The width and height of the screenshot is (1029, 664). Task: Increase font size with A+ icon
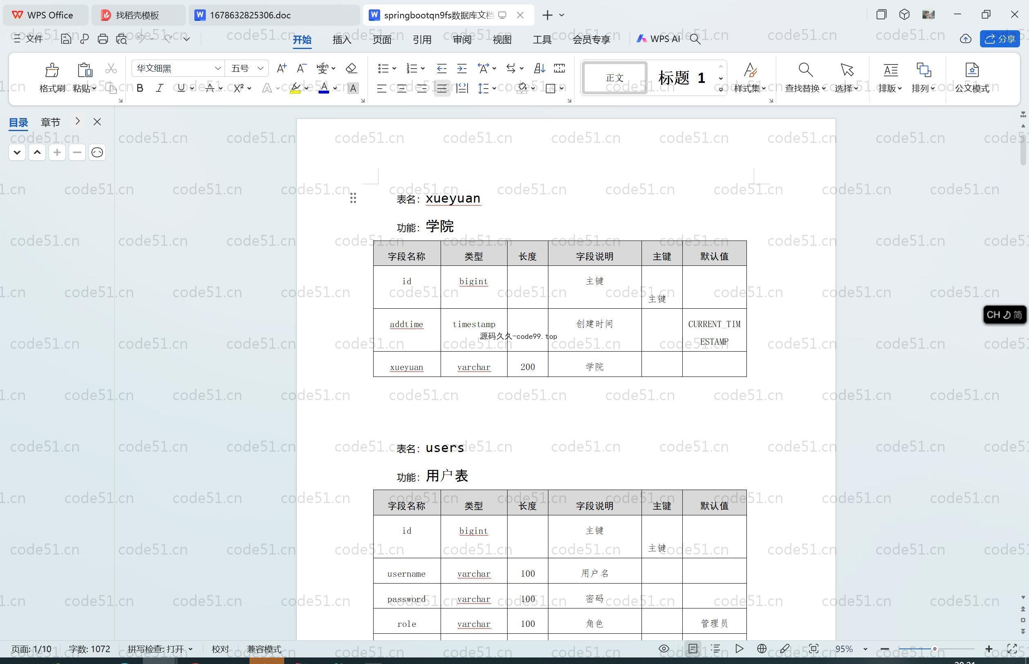click(x=281, y=68)
